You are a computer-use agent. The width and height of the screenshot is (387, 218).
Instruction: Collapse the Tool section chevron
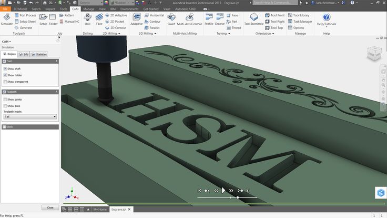point(56,61)
